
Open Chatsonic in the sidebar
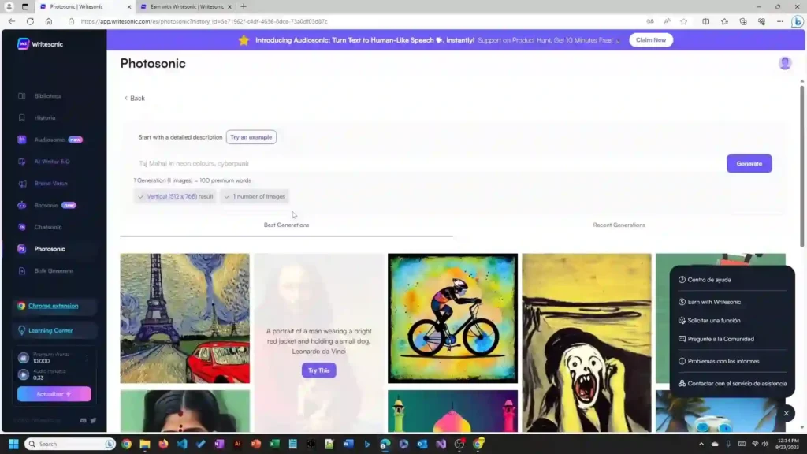47,227
